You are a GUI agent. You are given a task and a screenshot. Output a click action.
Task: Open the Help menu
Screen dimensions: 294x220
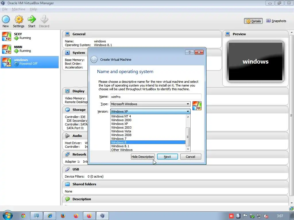(33, 9)
